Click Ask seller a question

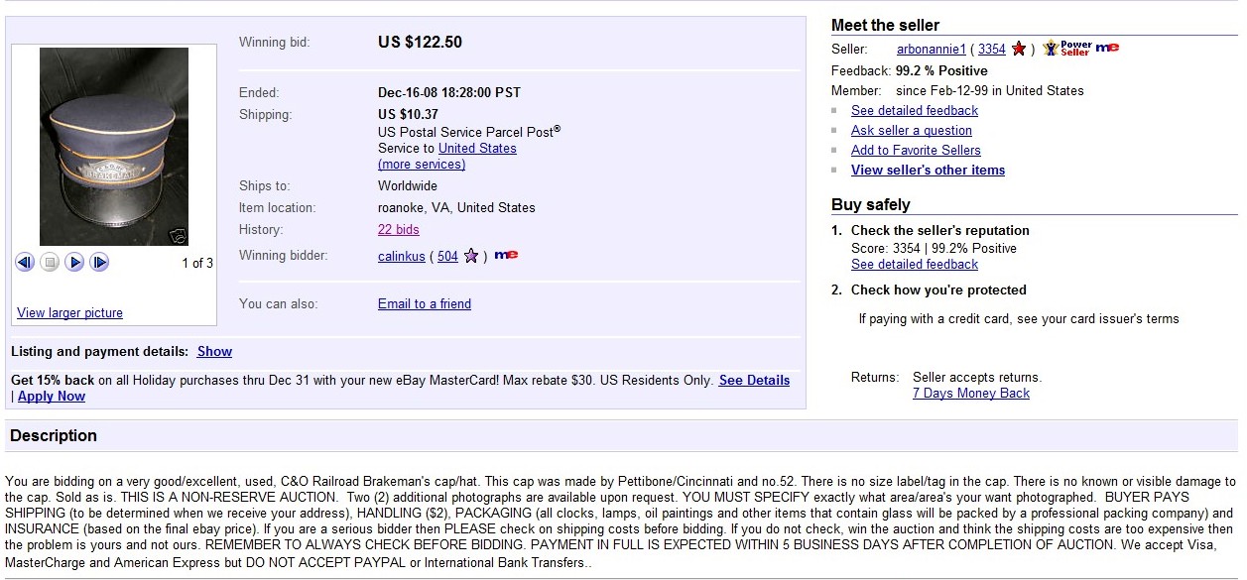[x=912, y=131]
